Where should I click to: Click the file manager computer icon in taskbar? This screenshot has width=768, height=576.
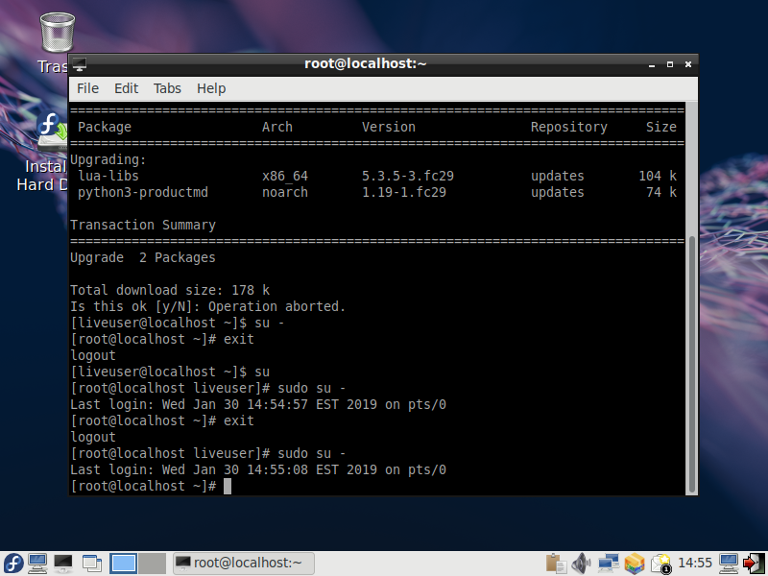[x=37, y=564]
